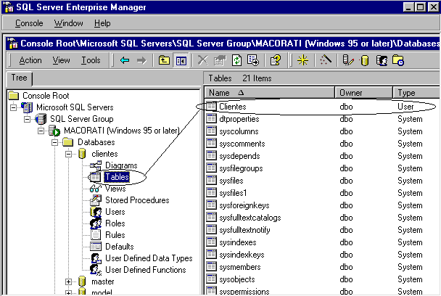
Task: Open the Action menu
Action: [30, 60]
